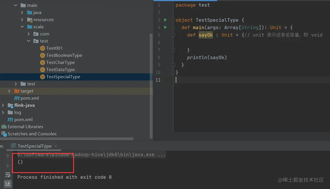Select External Libraries node
Image resolution: width=330 pixels, height=189 pixels.
point(25,127)
